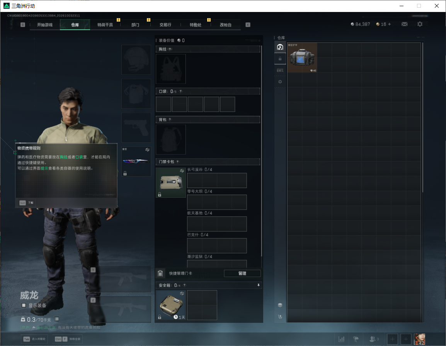Screen dimensions: 446x346
Task: Pin the 安全箱 section with pushpin icon
Action: (x=258, y=285)
